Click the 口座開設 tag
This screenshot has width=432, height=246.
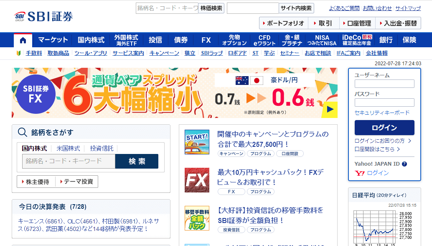click(x=290, y=154)
